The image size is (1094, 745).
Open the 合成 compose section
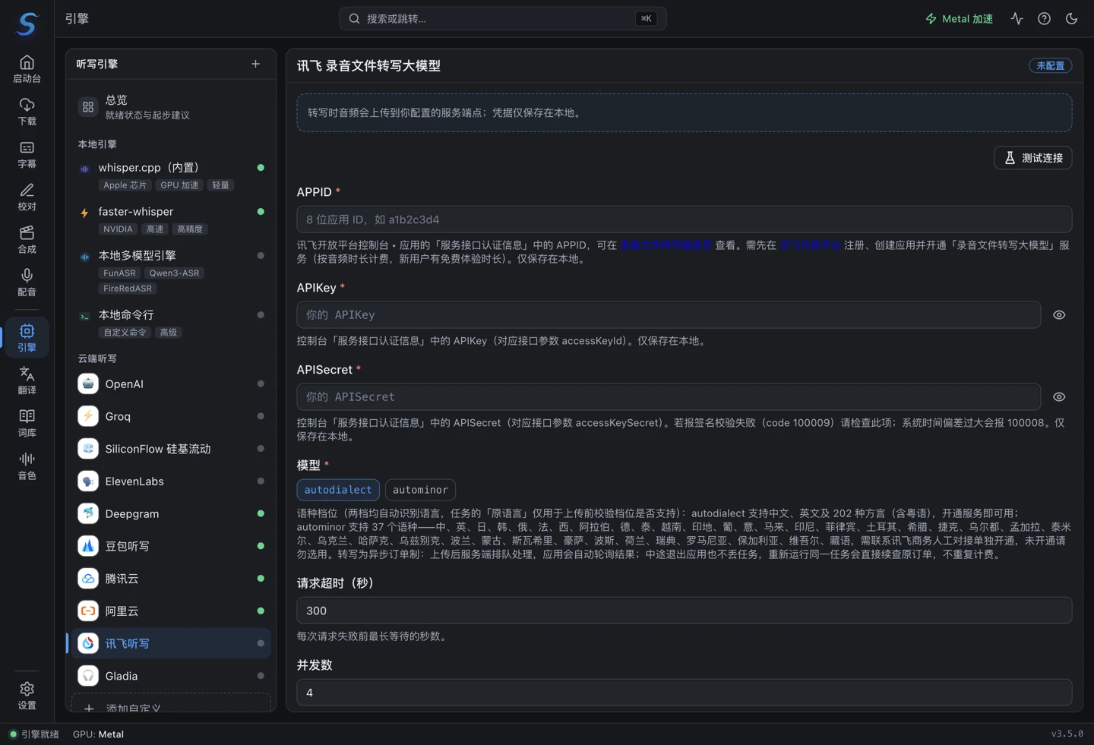[x=27, y=239]
